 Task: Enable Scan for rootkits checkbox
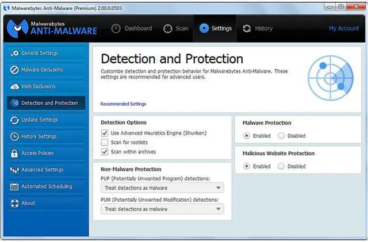[105, 142]
